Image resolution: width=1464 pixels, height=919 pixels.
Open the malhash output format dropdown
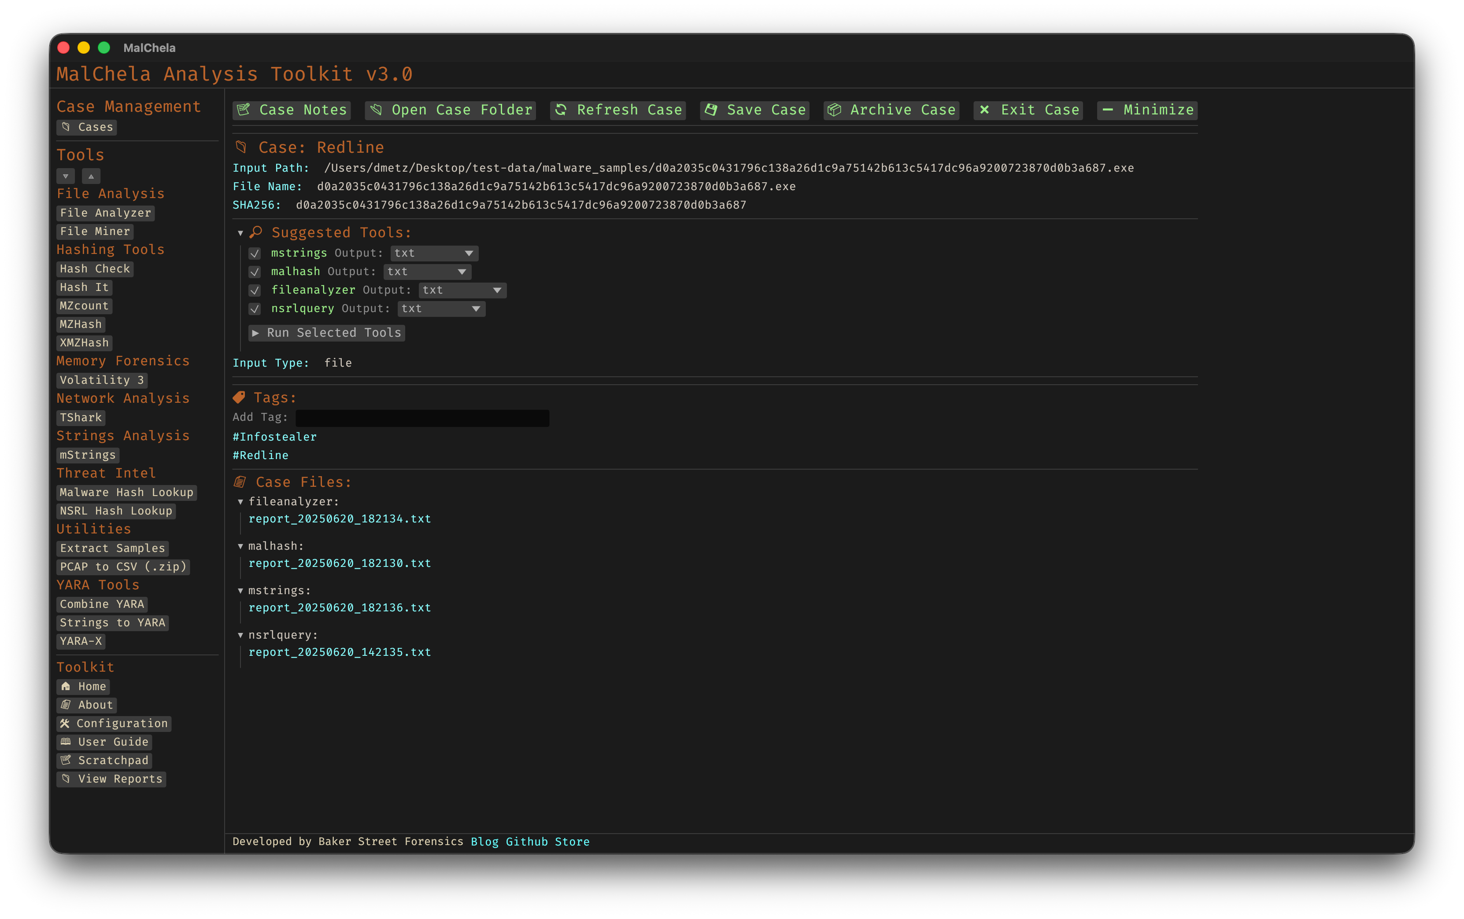(x=427, y=272)
